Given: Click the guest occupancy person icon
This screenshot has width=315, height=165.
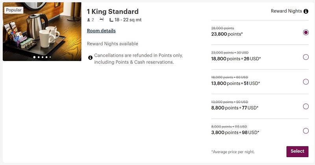Looking at the screenshot, I should pyautogui.click(x=89, y=20).
